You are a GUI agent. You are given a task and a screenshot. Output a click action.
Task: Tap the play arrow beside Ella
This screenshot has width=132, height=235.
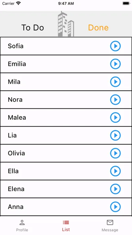(115, 171)
